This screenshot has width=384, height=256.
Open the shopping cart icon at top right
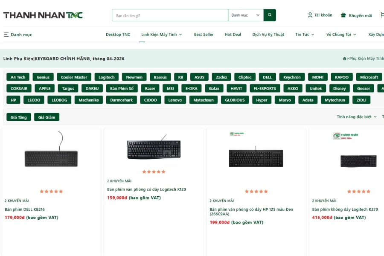381,15
